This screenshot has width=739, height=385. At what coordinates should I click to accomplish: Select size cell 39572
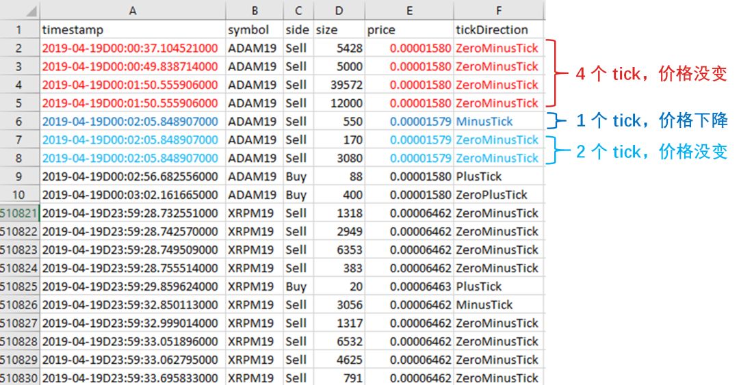pos(339,85)
